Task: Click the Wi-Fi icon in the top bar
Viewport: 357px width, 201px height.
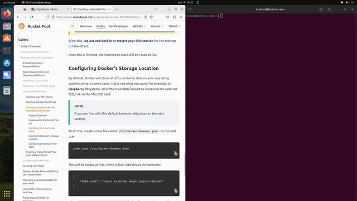Action: pos(342,2)
